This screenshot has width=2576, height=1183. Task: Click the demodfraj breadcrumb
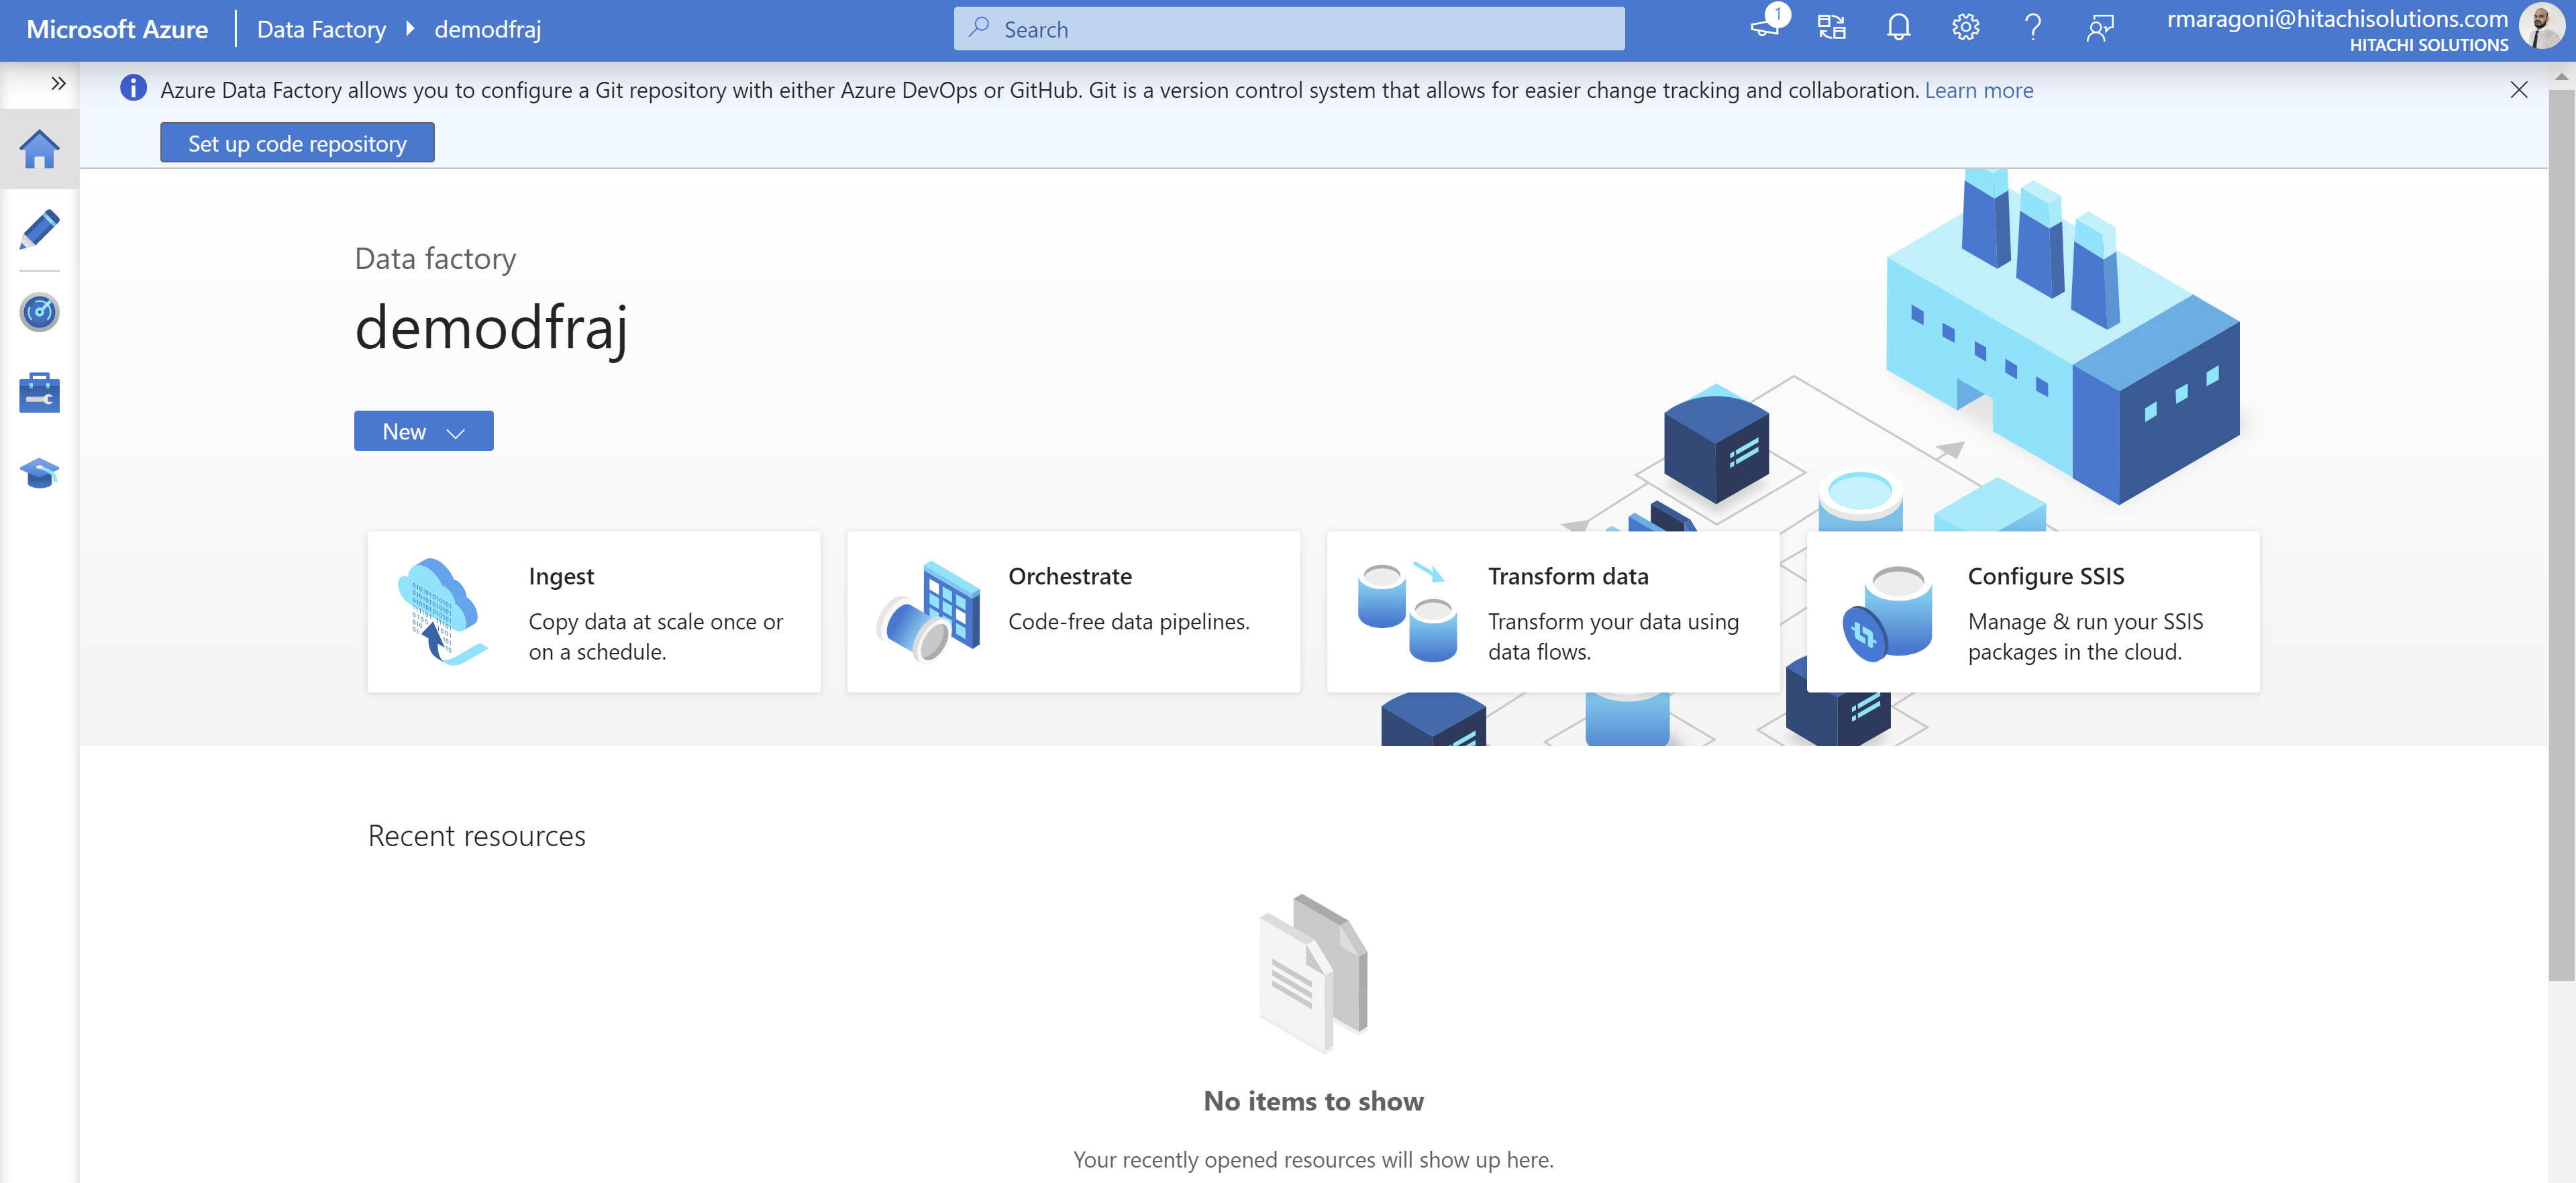[487, 29]
